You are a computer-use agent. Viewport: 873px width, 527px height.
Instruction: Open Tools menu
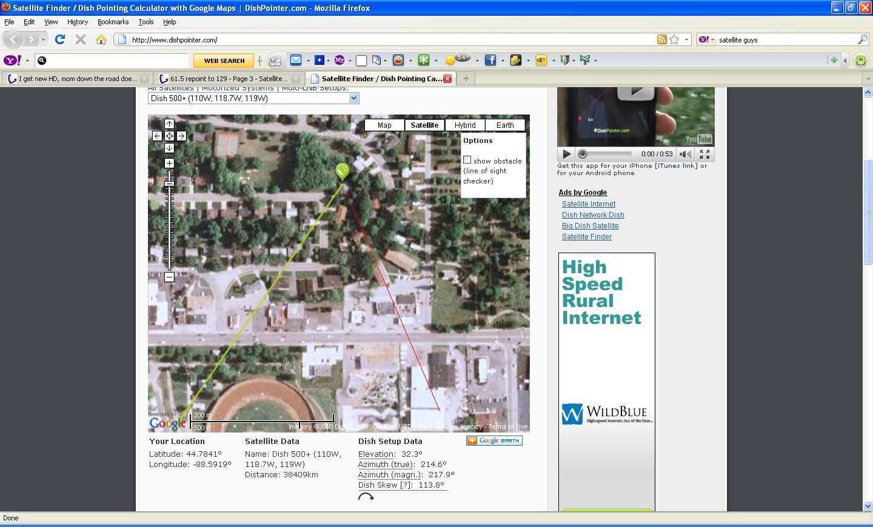coord(146,22)
